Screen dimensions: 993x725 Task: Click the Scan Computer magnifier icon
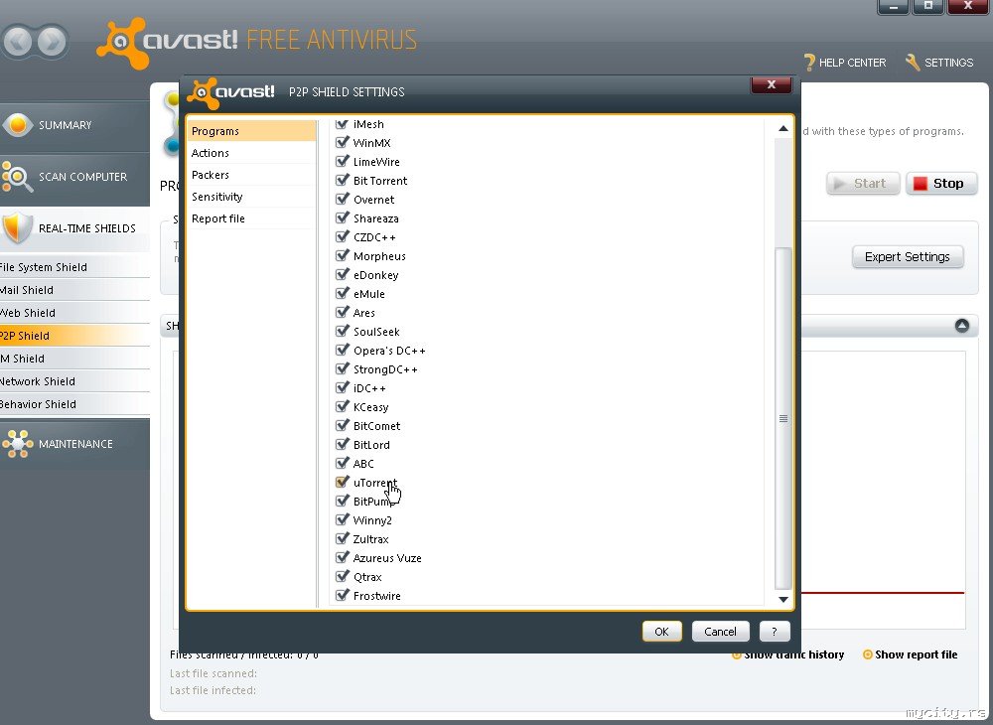coord(17,177)
